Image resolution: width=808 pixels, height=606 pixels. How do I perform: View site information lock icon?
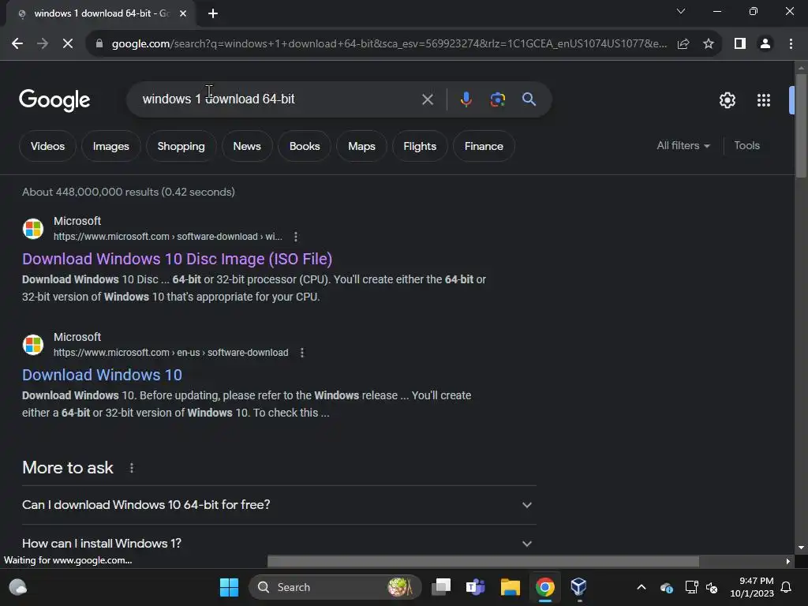click(99, 44)
